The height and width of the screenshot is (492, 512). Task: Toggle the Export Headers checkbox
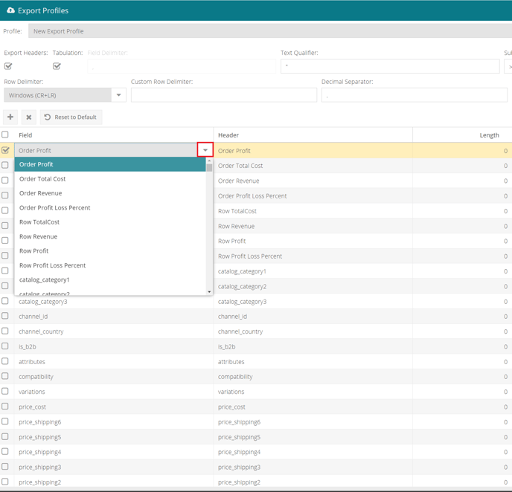tap(8, 66)
